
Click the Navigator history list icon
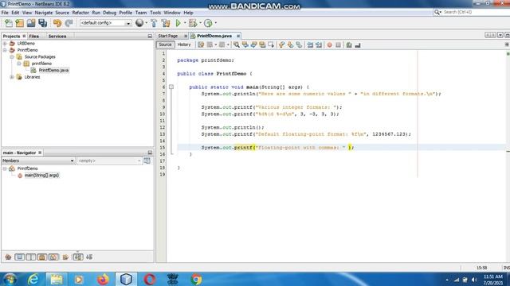coord(147,160)
